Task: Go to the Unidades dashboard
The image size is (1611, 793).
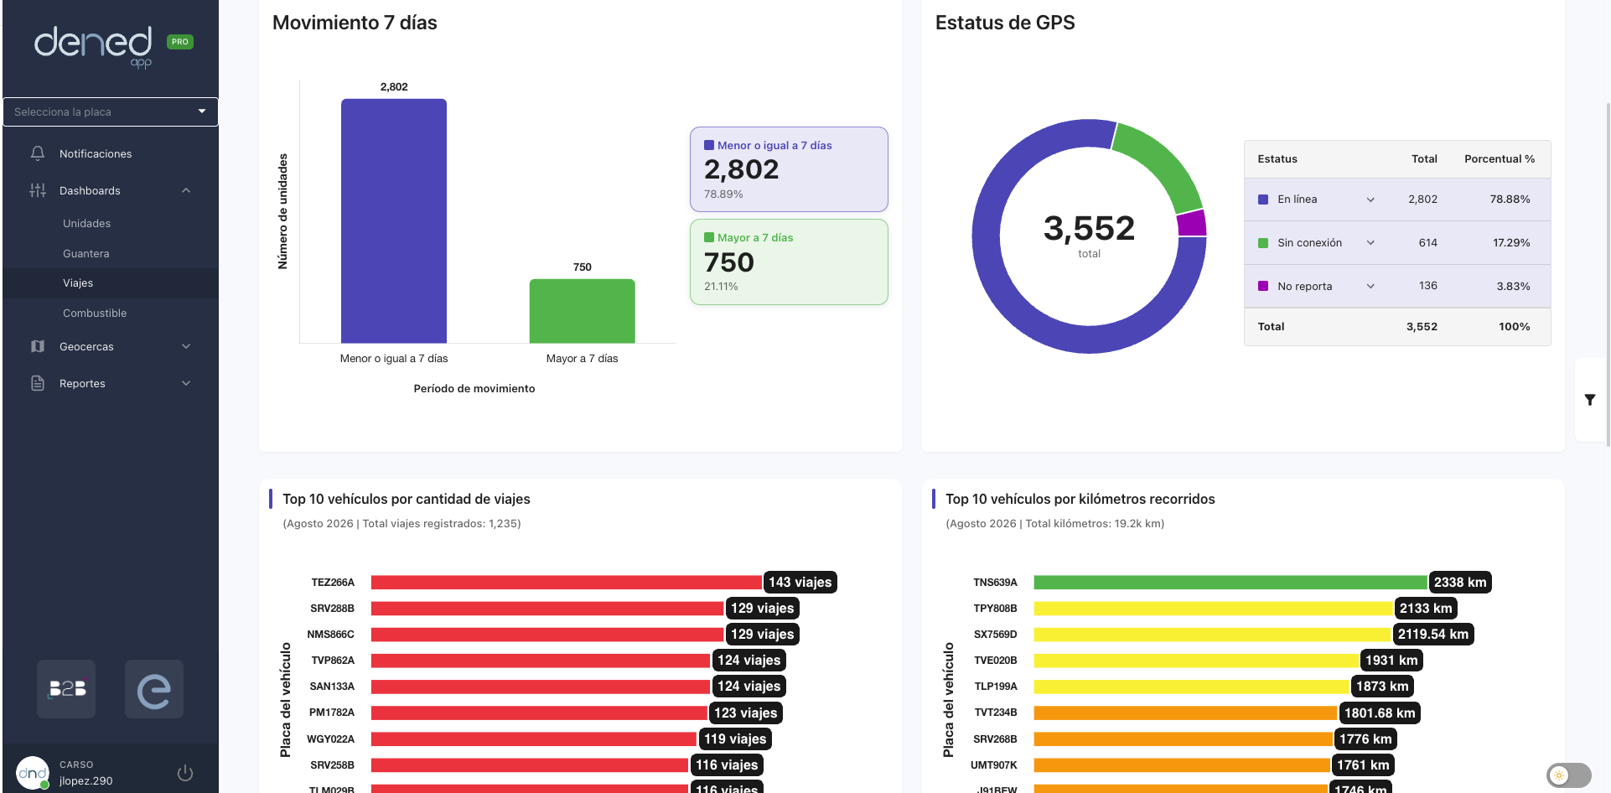Action: point(87,223)
